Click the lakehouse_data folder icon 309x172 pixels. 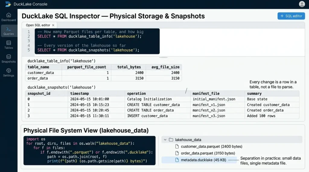(171, 140)
